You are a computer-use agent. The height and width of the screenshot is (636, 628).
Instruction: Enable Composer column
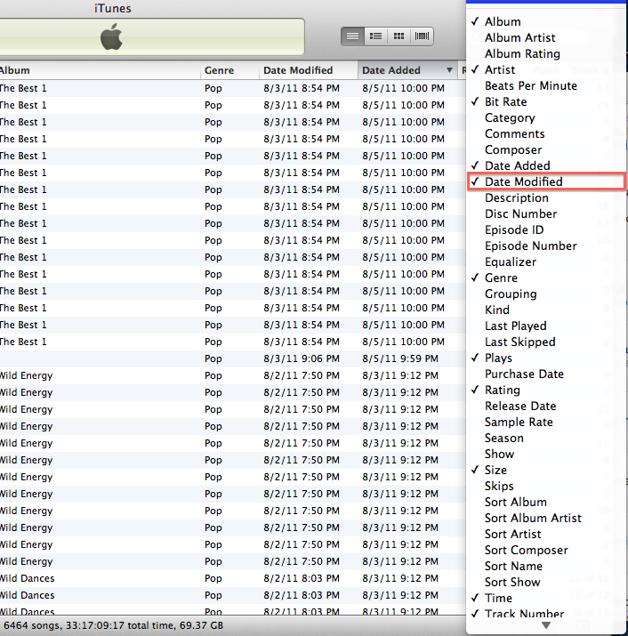click(x=545, y=149)
